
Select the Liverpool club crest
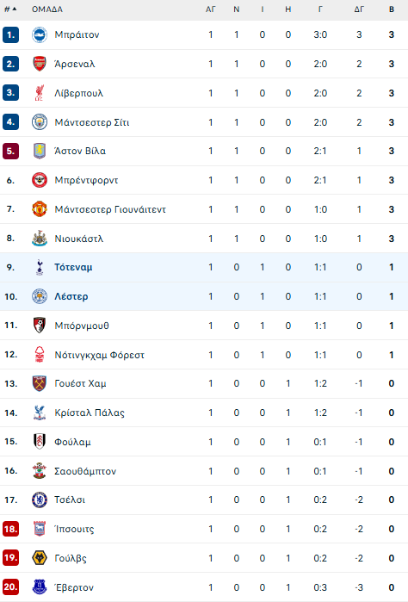pos(39,93)
